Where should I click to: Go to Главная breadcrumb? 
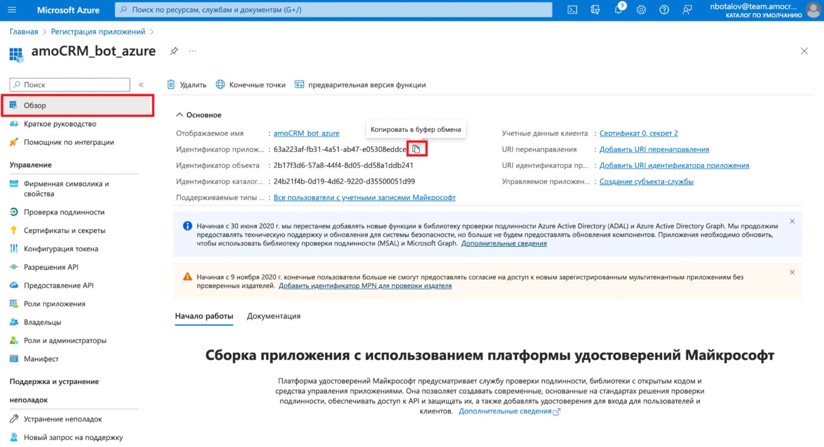click(x=24, y=32)
